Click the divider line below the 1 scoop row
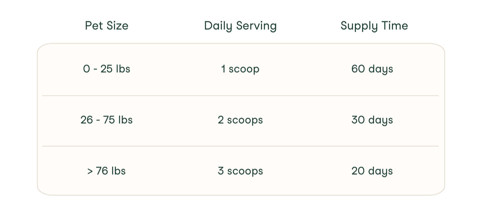481x223 pixels. point(240,96)
